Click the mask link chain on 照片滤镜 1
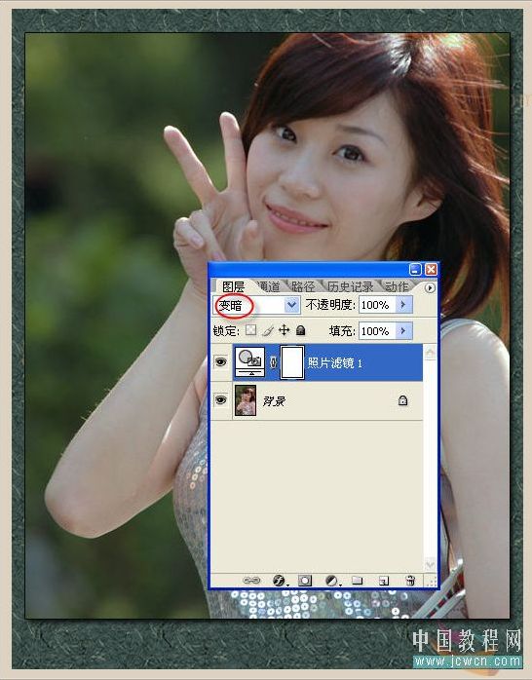Image resolution: width=532 pixels, height=680 pixels. click(273, 362)
